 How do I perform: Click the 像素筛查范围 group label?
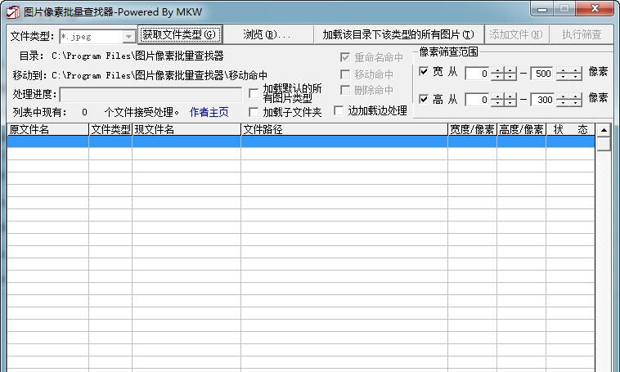point(448,52)
